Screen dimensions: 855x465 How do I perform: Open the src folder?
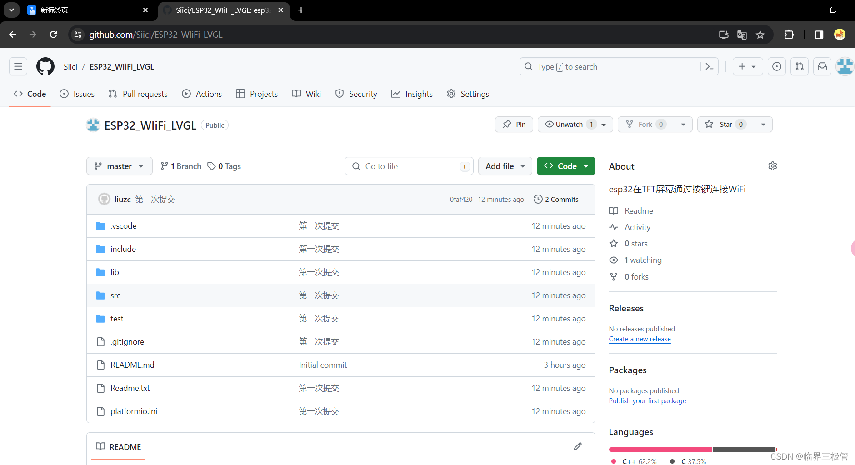click(115, 295)
